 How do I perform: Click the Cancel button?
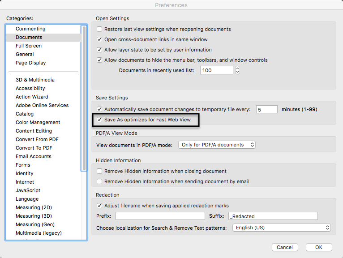[x=285, y=247]
